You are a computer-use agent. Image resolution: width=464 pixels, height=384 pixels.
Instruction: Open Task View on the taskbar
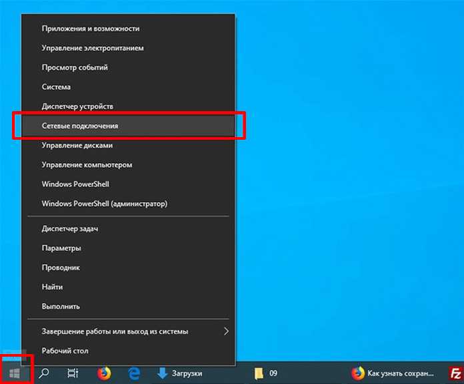pos(73,373)
